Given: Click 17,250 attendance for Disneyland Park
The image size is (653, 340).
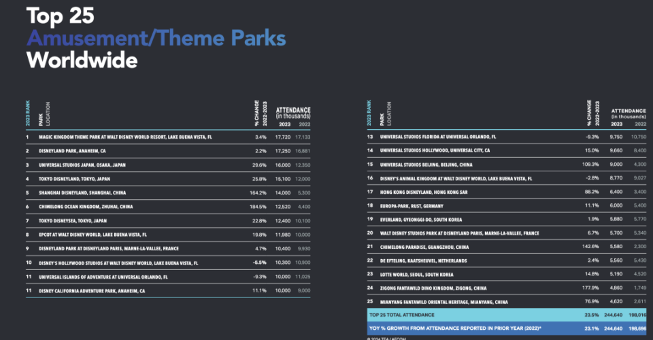Looking at the screenshot, I should [x=283, y=151].
